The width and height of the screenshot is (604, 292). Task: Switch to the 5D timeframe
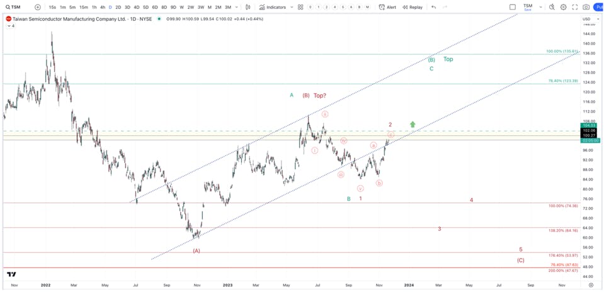[145, 7]
